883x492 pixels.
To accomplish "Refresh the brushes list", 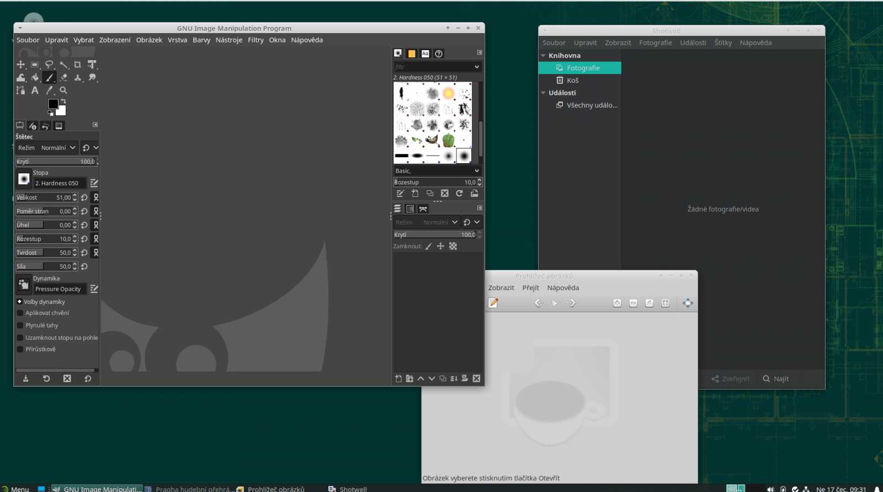I will [459, 194].
